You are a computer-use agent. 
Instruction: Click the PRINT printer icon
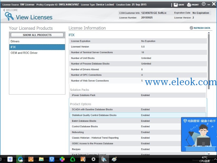pos(189,5)
